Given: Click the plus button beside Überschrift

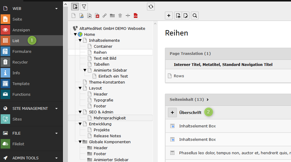Looking at the screenshot, I should pos(172,112).
